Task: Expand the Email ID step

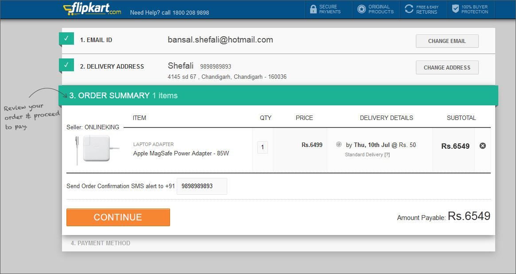Action: 96,40
